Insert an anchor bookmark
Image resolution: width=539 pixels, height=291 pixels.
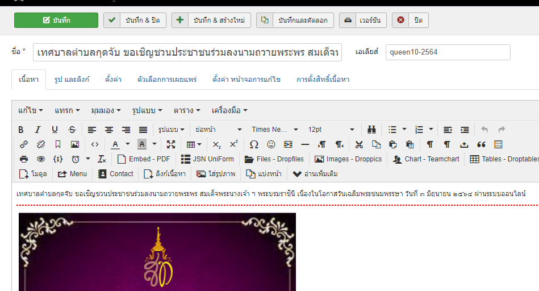coord(58,144)
